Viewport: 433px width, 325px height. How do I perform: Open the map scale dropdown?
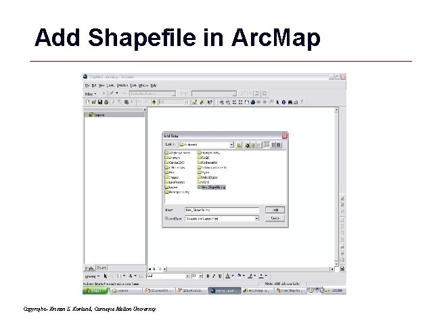[x=186, y=102]
